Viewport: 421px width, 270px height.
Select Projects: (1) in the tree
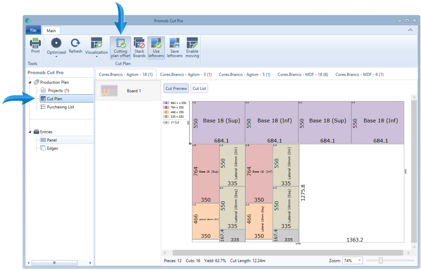click(x=59, y=91)
